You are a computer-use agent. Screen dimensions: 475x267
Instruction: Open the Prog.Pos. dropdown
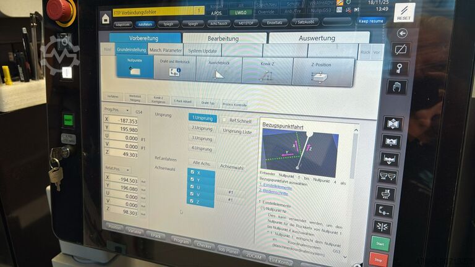tap(118, 111)
